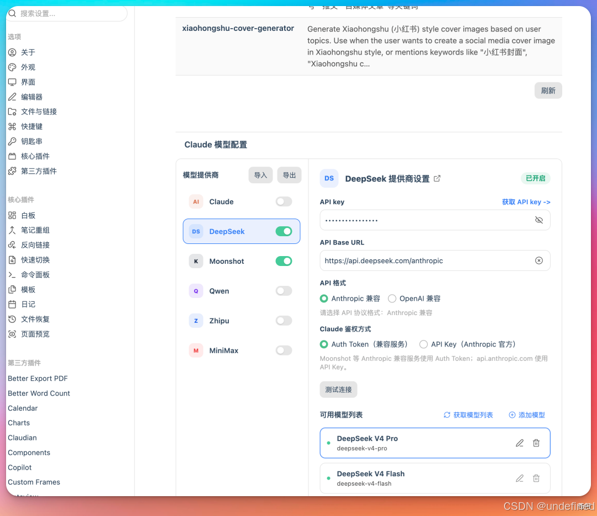Open the 外观 appearance settings
597x516 pixels.
pyautogui.click(x=28, y=67)
